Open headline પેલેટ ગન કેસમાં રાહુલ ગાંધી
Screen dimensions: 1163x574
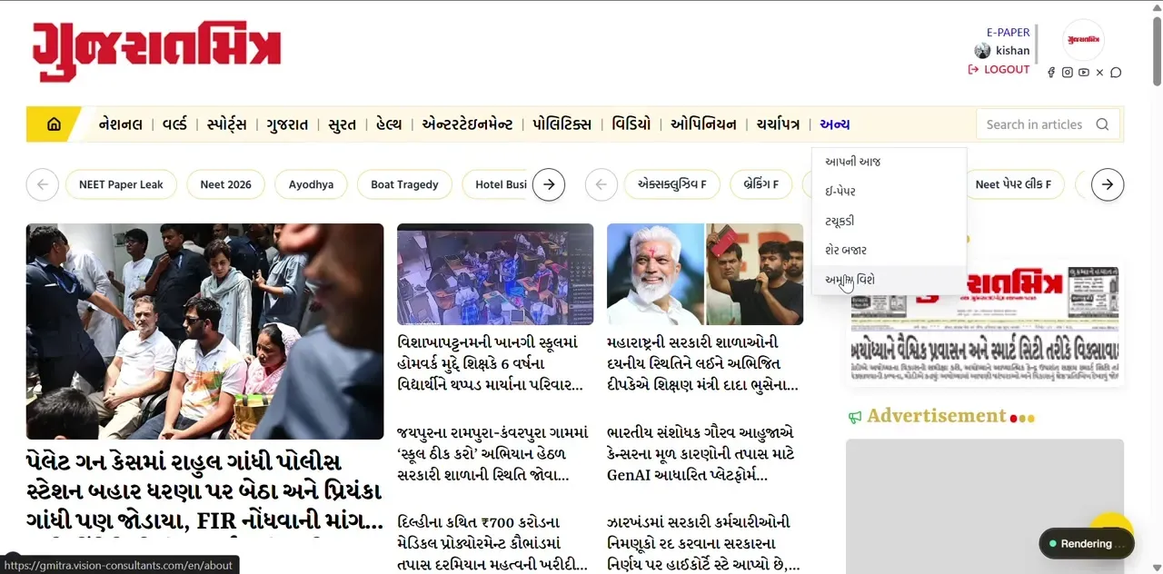[x=204, y=490]
